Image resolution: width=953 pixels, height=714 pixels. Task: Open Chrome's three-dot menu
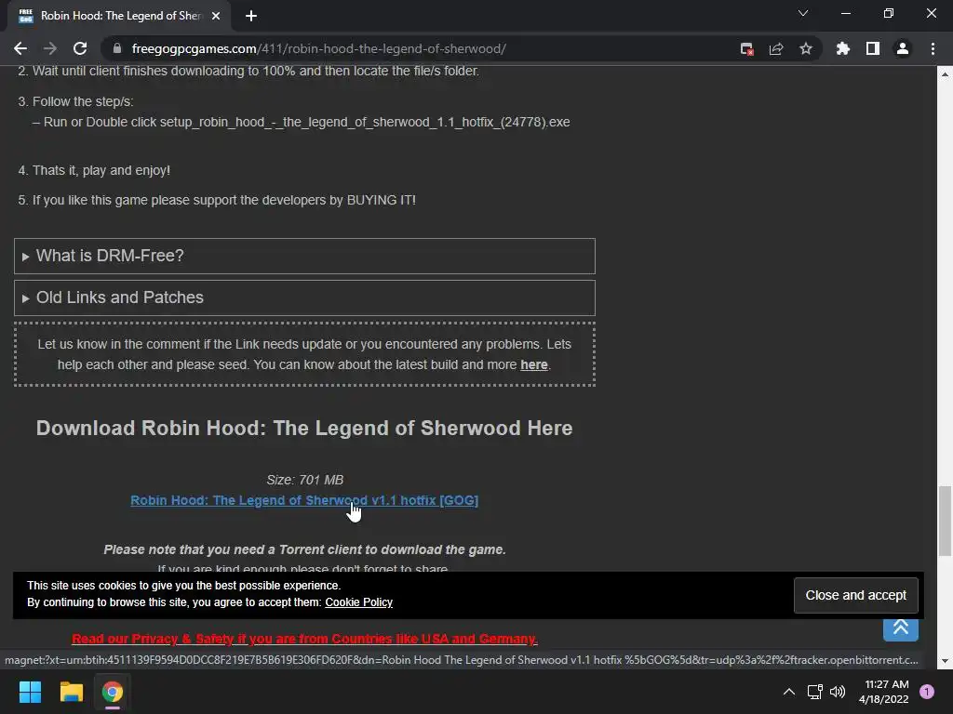tap(933, 48)
